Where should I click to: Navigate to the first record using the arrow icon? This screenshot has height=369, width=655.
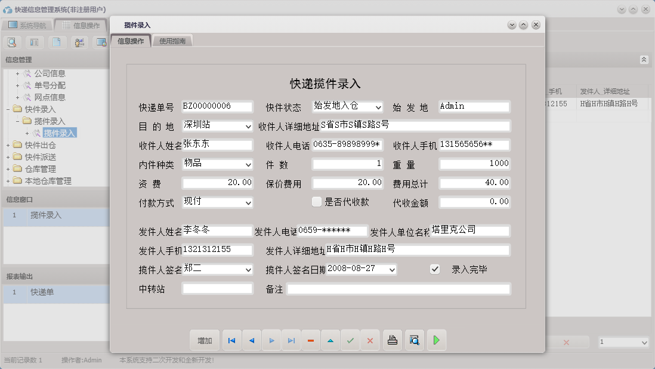pyautogui.click(x=231, y=340)
